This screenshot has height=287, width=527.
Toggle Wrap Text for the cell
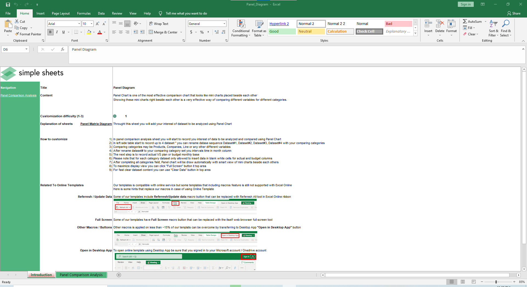point(159,24)
